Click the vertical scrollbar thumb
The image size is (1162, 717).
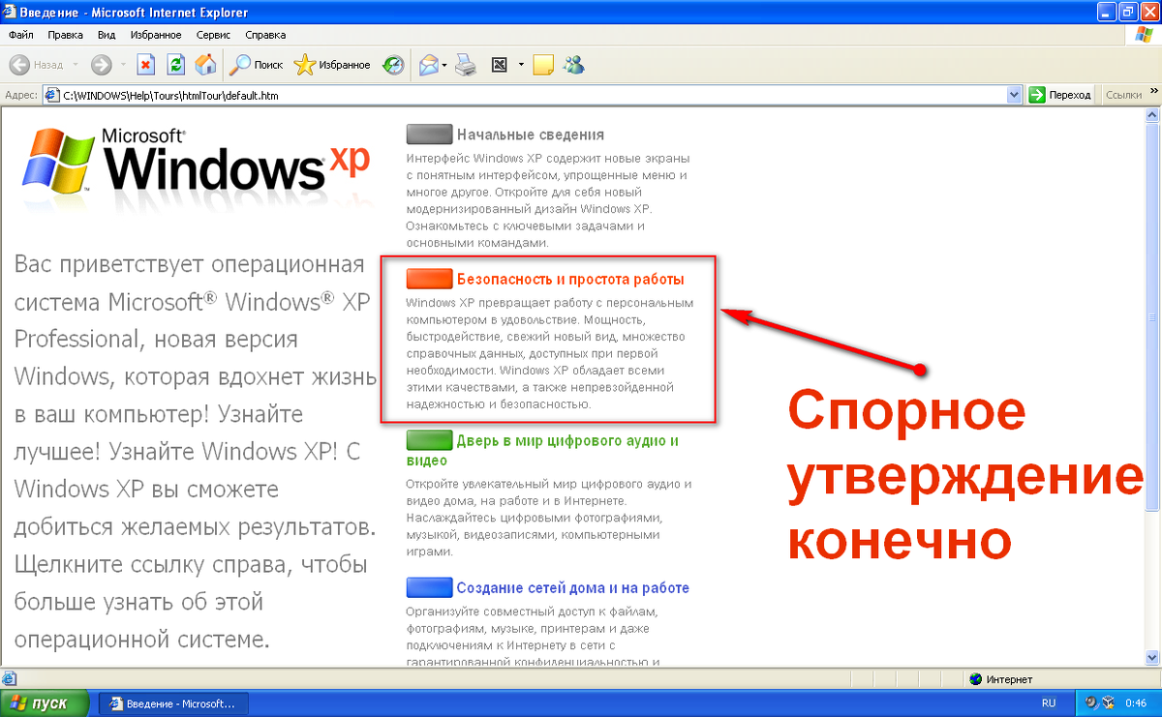[x=1152, y=319]
